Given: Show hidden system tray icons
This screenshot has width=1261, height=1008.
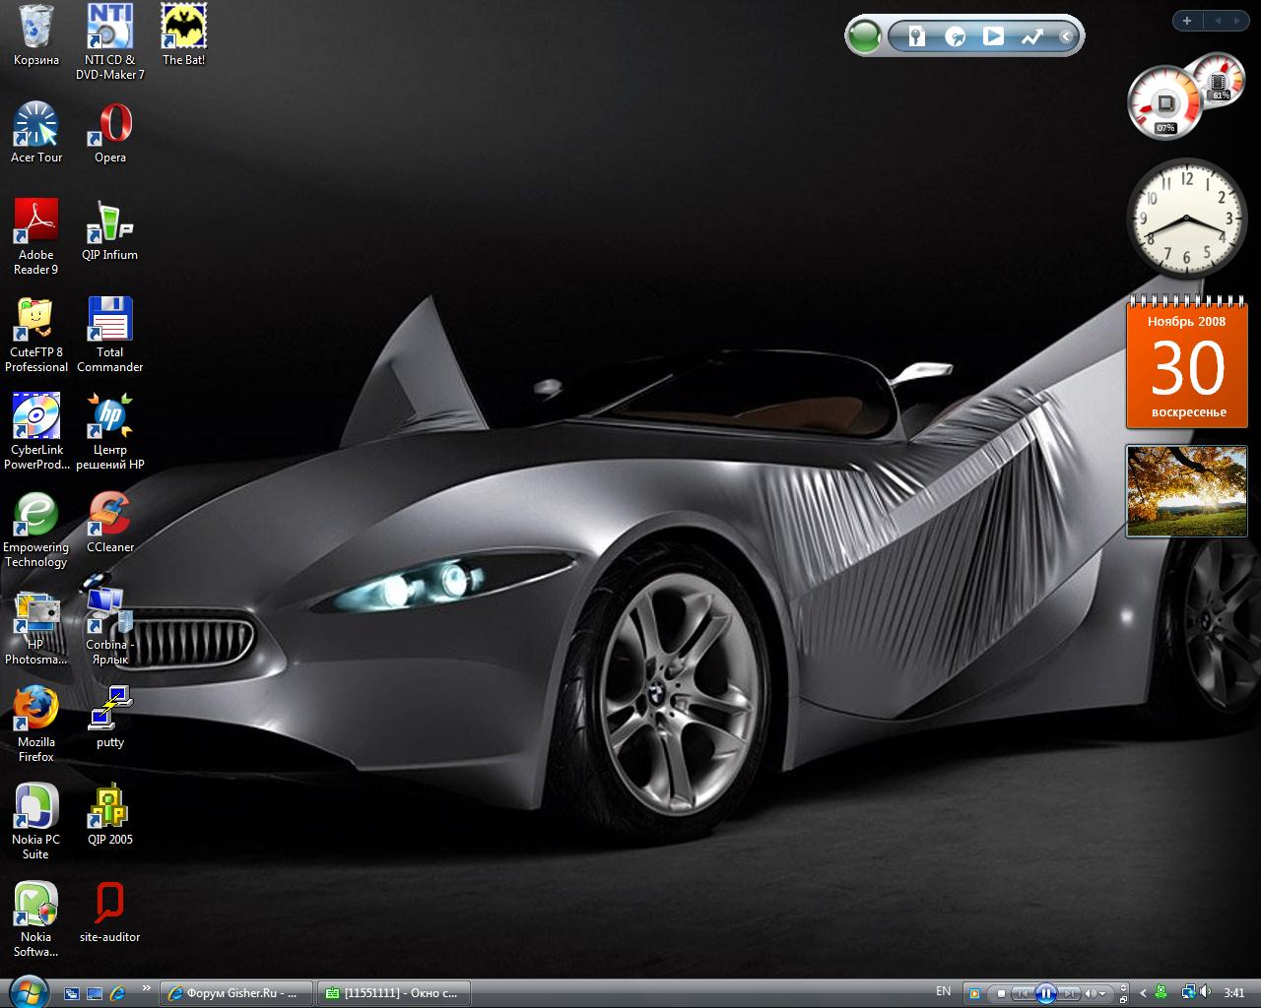Looking at the screenshot, I should click(x=1143, y=993).
